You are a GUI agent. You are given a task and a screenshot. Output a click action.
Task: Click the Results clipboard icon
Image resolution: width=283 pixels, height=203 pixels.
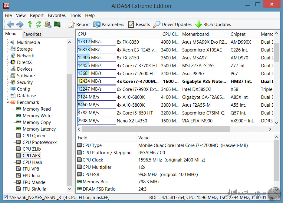131,24
